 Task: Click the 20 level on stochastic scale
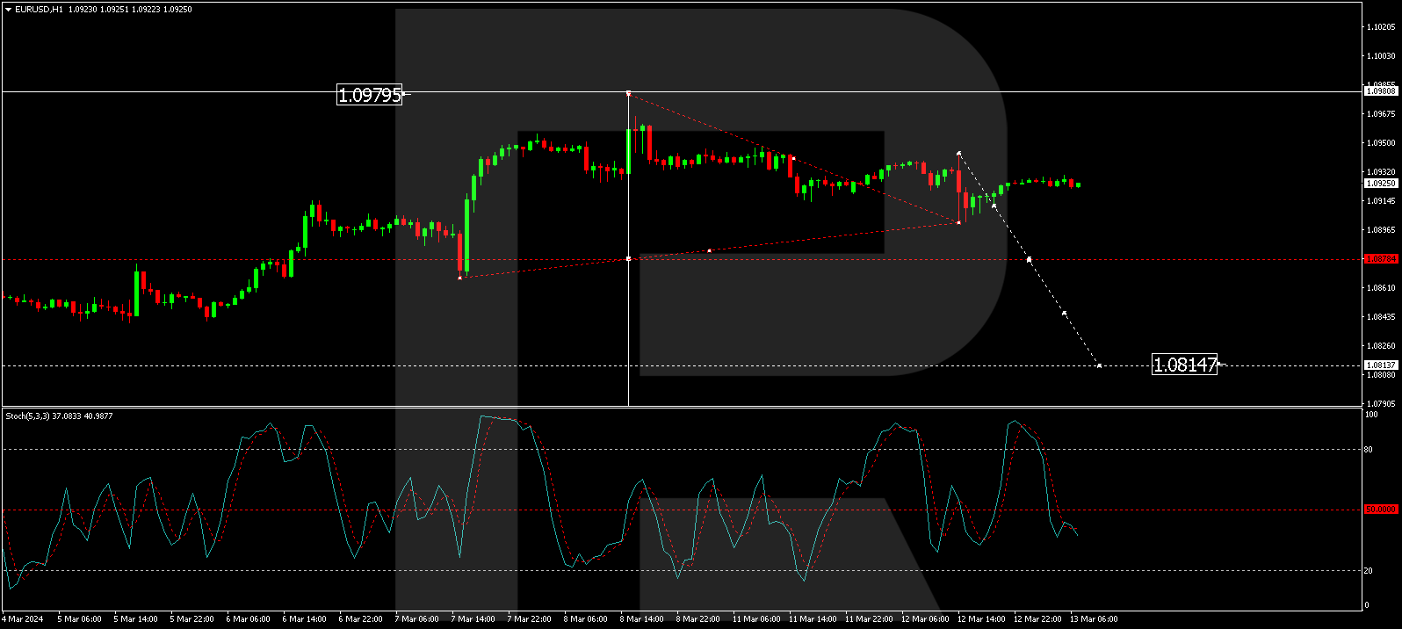pos(1368,571)
